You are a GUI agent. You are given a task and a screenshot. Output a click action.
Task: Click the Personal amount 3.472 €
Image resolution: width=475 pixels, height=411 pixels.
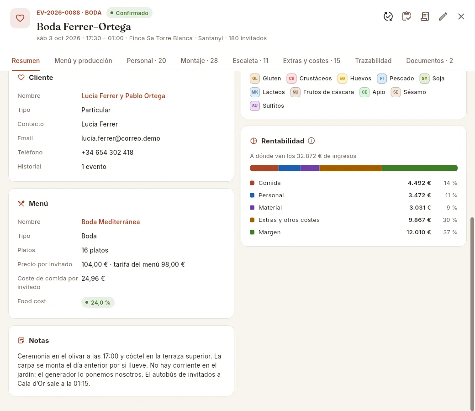click(420, 195)
